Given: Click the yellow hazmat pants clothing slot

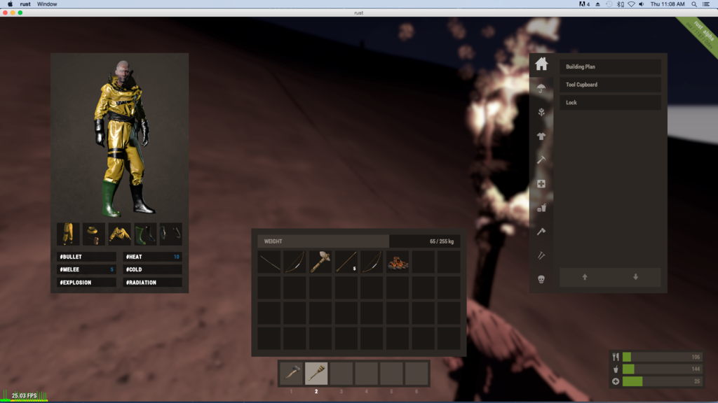Looking at the screenshot, I should tap(68, 234).
